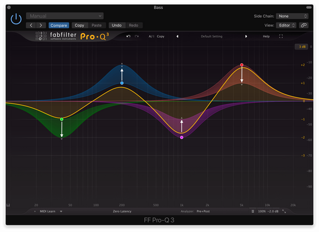Open the Default Setting preset menu
This screenshot has width=319, height=232.
coord(211,37)
